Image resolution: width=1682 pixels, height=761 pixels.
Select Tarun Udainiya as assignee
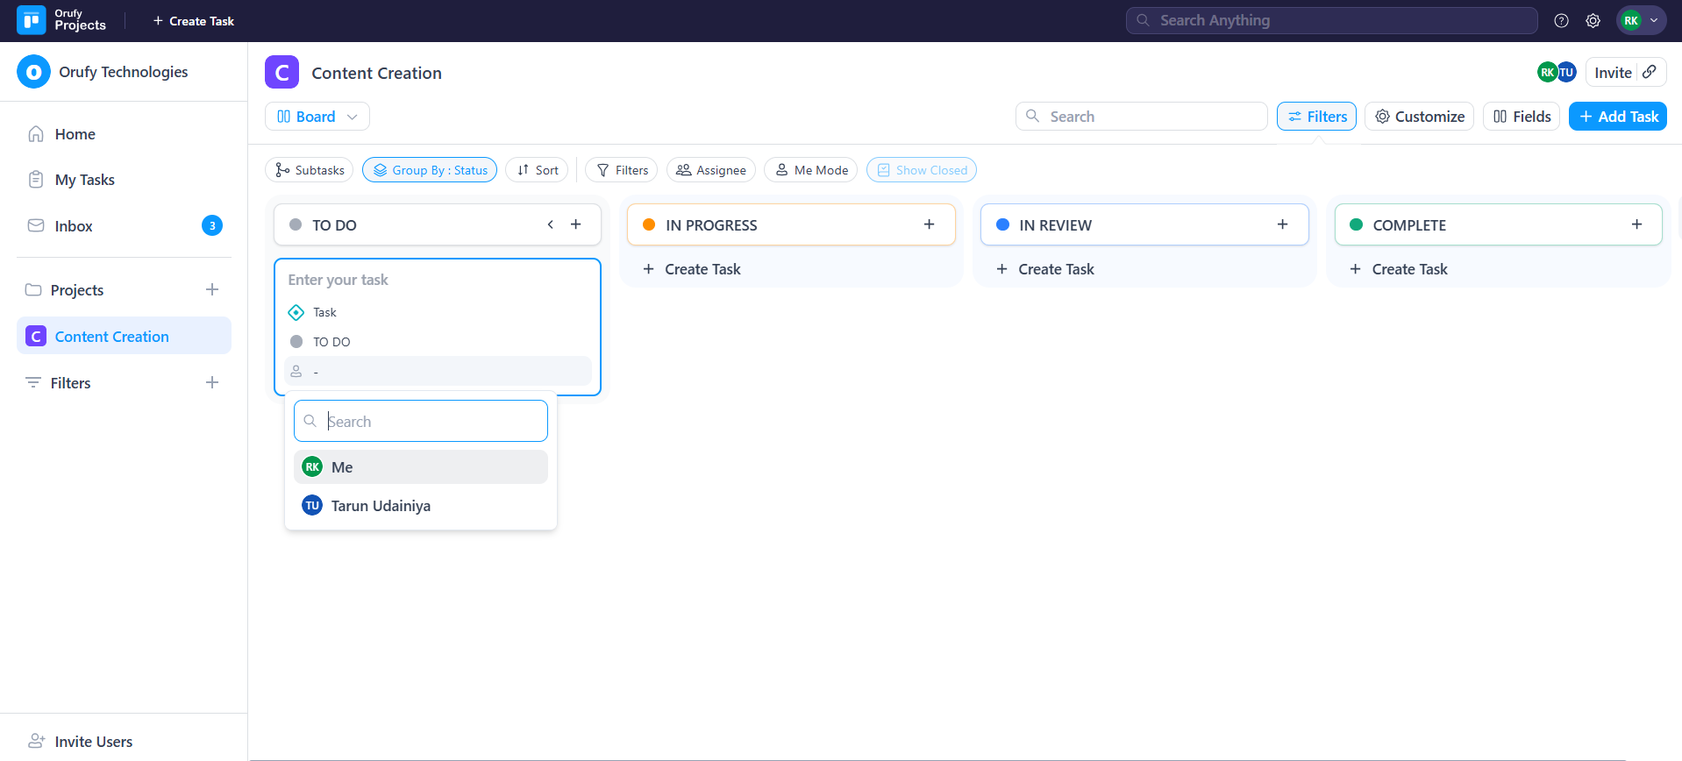381,506
